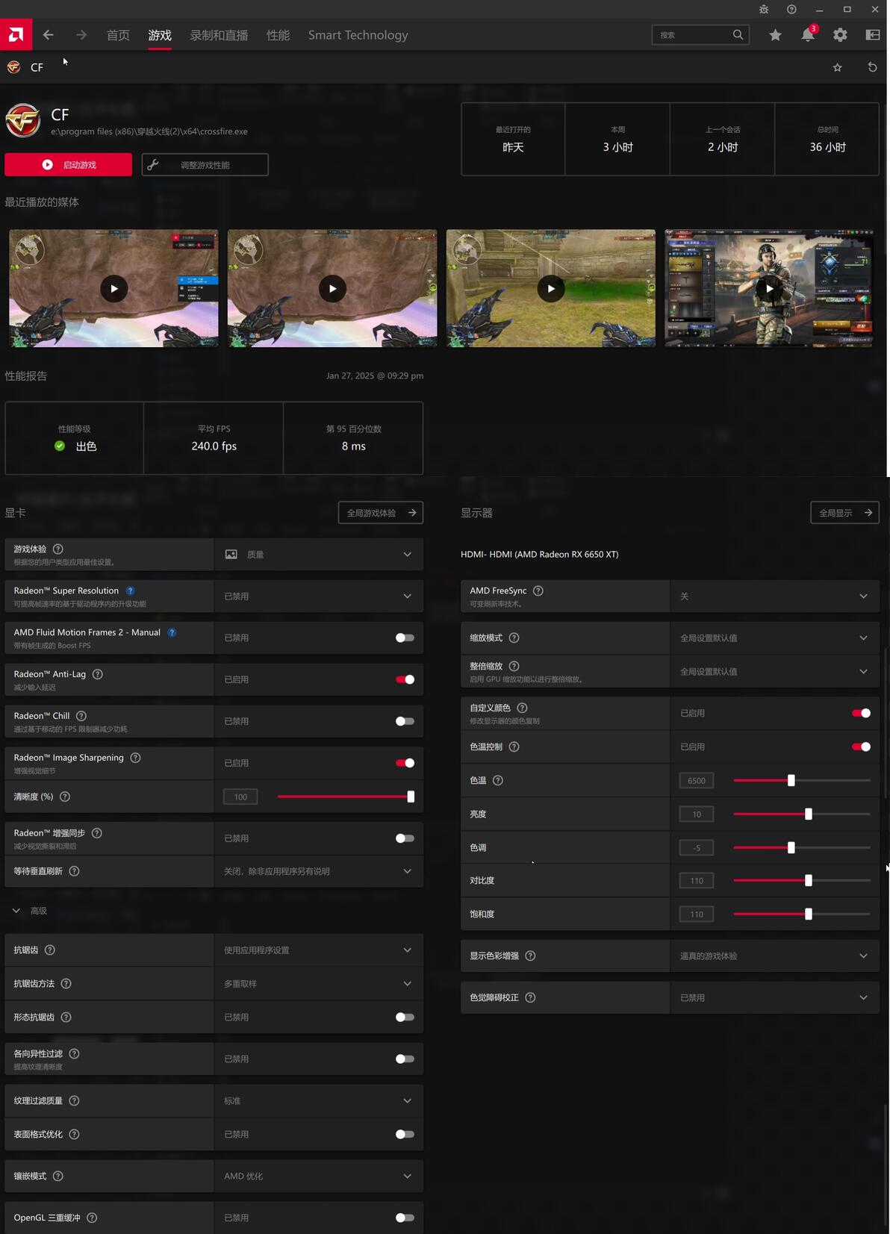
Task: Switch to Smart Technology tab
Action: pyautogui.click(x=358, y=35)
